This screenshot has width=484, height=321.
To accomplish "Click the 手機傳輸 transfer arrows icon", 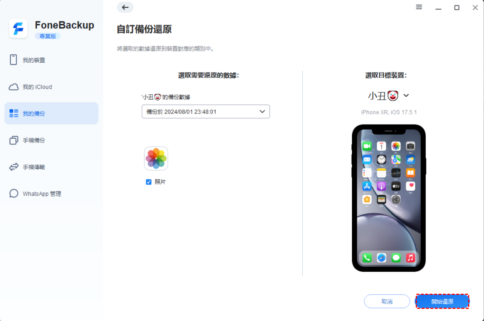I will tap(14, 167).
